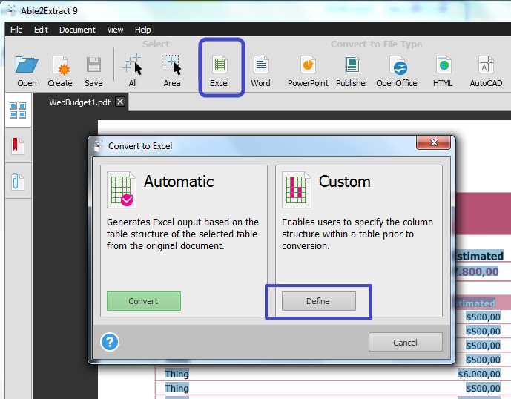Close the WedBudget1.pdf tab
The width and height of the screenshot is (511, 399).
click(x=120, y=102)
